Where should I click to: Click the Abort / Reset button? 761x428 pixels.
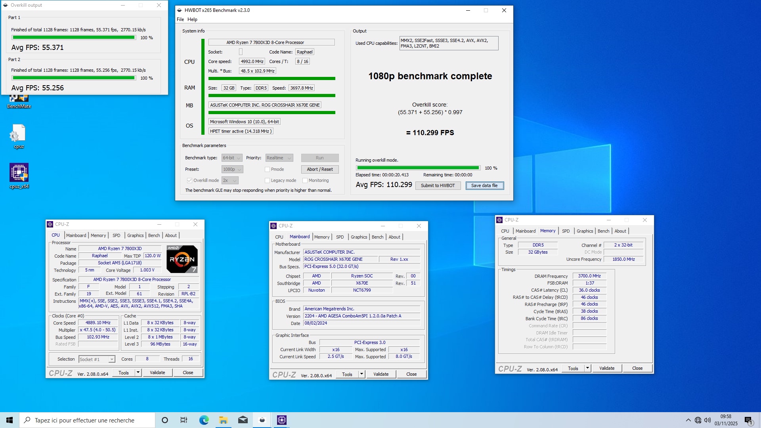[320, 169]
